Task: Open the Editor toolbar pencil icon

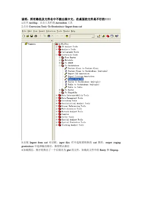Action: pyautogui.click(x=99, y=36)
